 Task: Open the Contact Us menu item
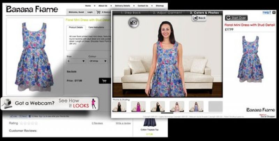pyautogui.click(x=143, y=6)
